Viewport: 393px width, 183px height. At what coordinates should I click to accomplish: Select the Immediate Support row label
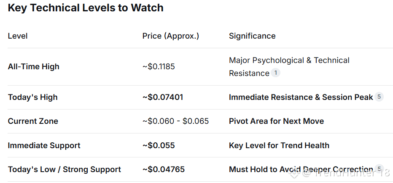(44, 146)
